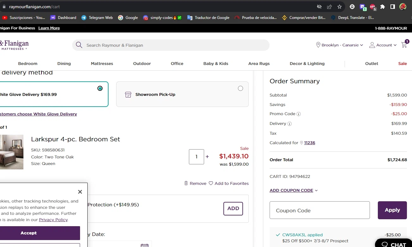Click the Raymour & Flanigan logo
Screen dimensions: 412x247
pyautogui.click(x=14, y=45)
